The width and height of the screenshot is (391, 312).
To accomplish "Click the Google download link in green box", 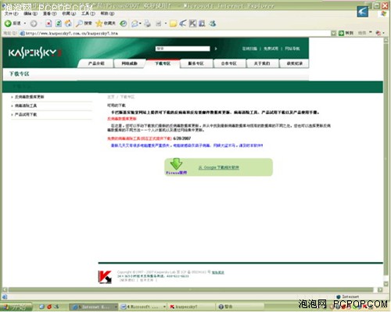I will pos(219,167).
